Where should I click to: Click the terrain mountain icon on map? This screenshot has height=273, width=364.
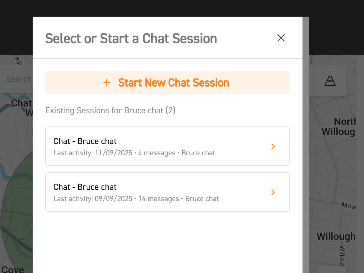click(330, 81)
